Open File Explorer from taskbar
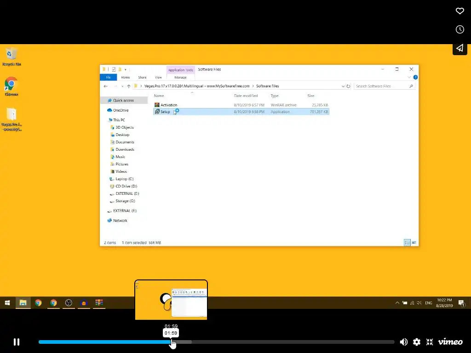The height and width of the screenshot is (353, 471). (x=23, y=302)
